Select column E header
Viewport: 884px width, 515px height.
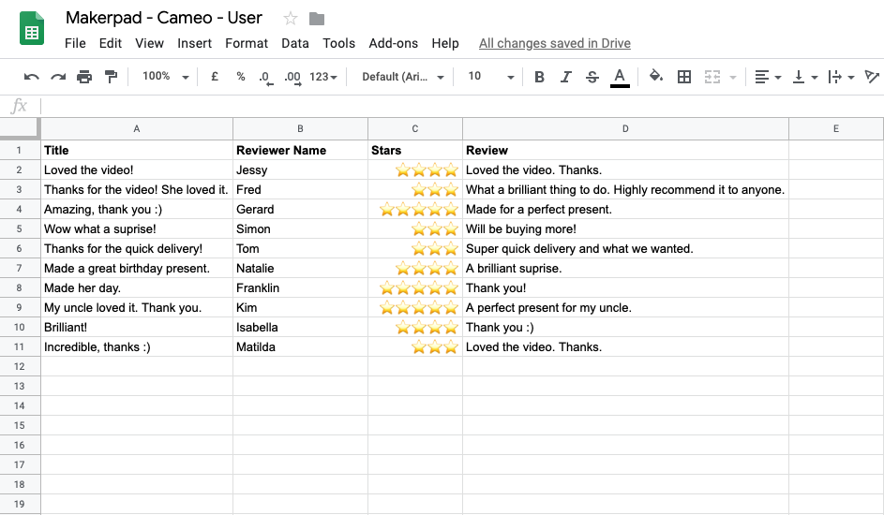[836, 129]
